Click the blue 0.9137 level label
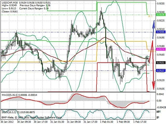 click(x=161, y=70)
